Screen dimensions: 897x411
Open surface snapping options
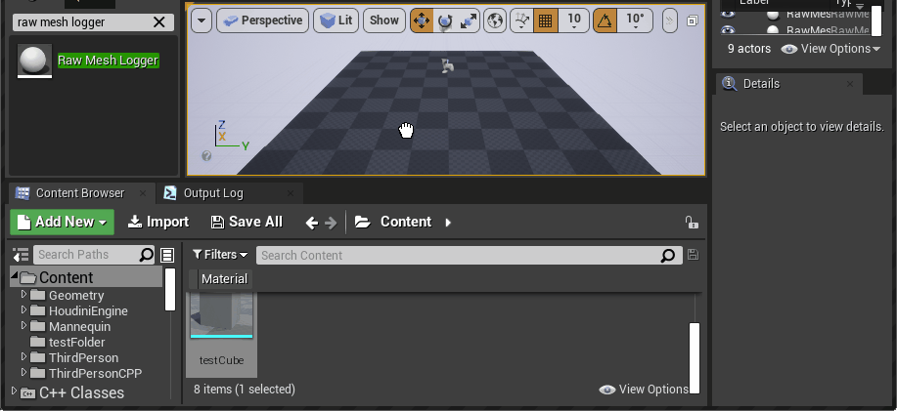pos(521,21)
